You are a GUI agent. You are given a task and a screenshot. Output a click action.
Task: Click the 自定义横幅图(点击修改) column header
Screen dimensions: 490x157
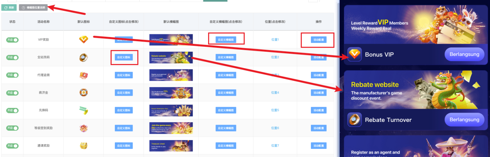pyautogui.click(x=226, y=21)
